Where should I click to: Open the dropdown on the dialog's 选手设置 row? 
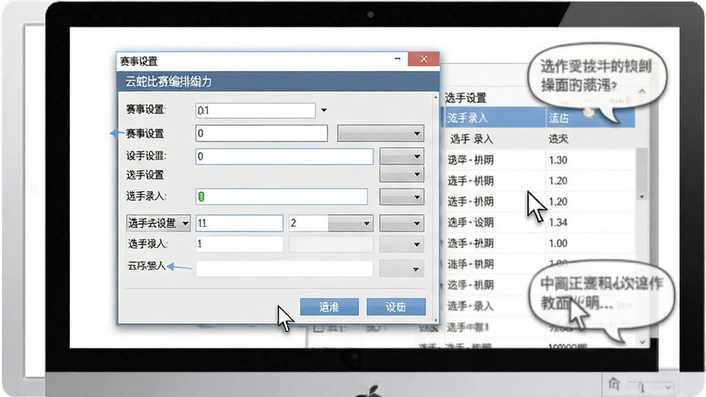[x=401, y=174]
